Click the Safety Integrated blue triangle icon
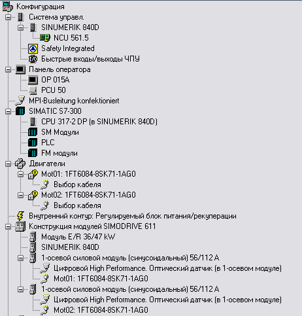This screenshot has width=302, height=316. click(x=33, y=48)
